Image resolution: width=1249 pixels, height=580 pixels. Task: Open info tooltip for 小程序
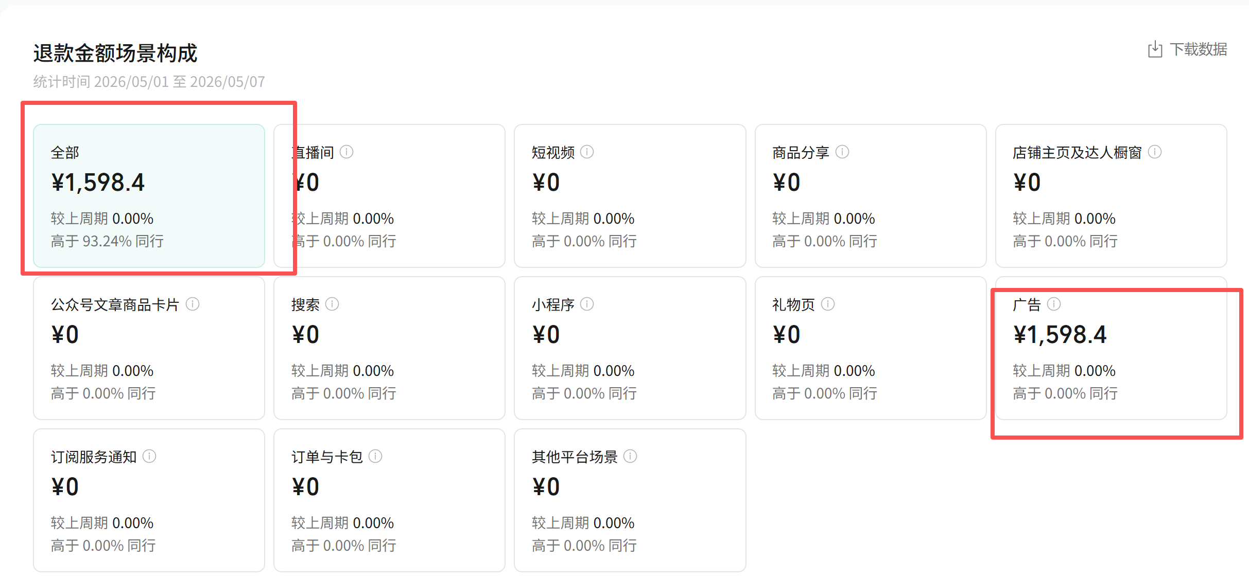pos(587,304)
